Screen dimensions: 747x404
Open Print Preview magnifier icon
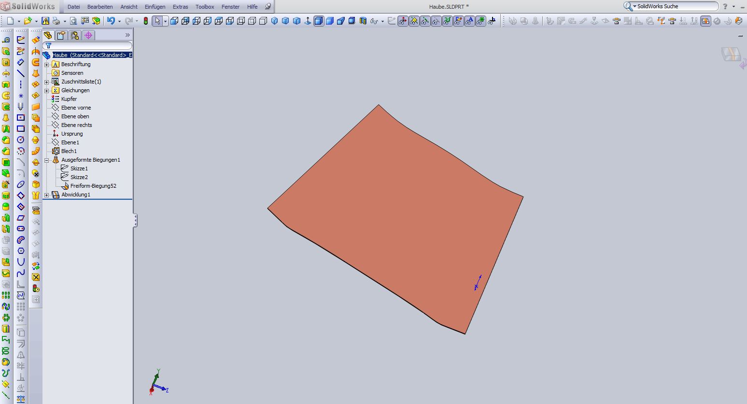73,21
